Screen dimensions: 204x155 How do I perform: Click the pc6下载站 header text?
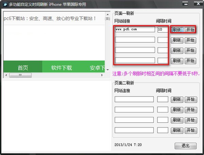[49, 19]
